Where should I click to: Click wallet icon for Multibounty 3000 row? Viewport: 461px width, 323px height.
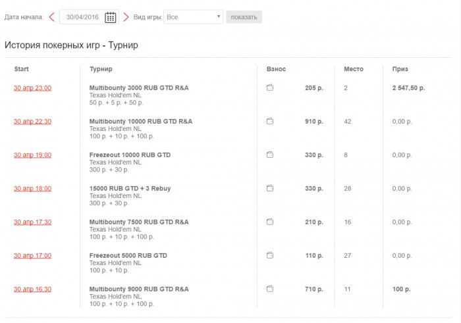270,87
